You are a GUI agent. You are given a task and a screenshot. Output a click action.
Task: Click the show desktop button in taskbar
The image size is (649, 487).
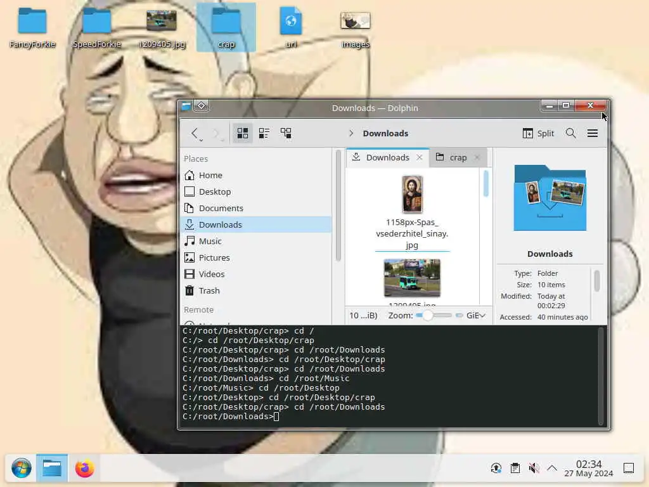pyautogui.click(x=628, y=469)
